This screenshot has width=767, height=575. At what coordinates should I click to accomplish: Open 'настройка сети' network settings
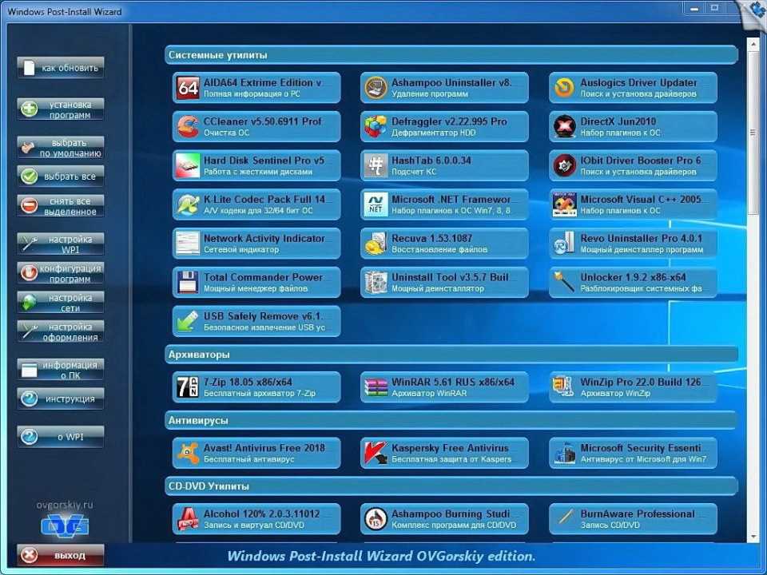coord(61,303)
